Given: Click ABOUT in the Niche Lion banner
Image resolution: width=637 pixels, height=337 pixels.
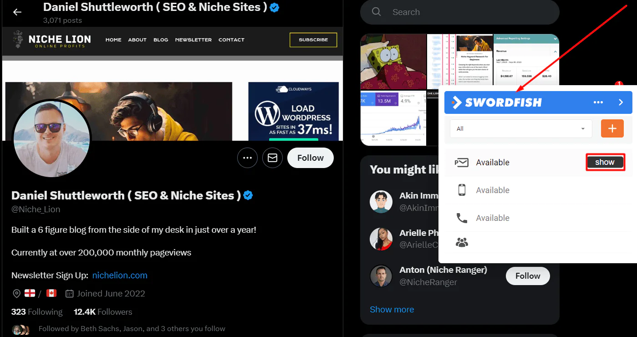Looking at the screenshot, I should (x=137, y=40).
